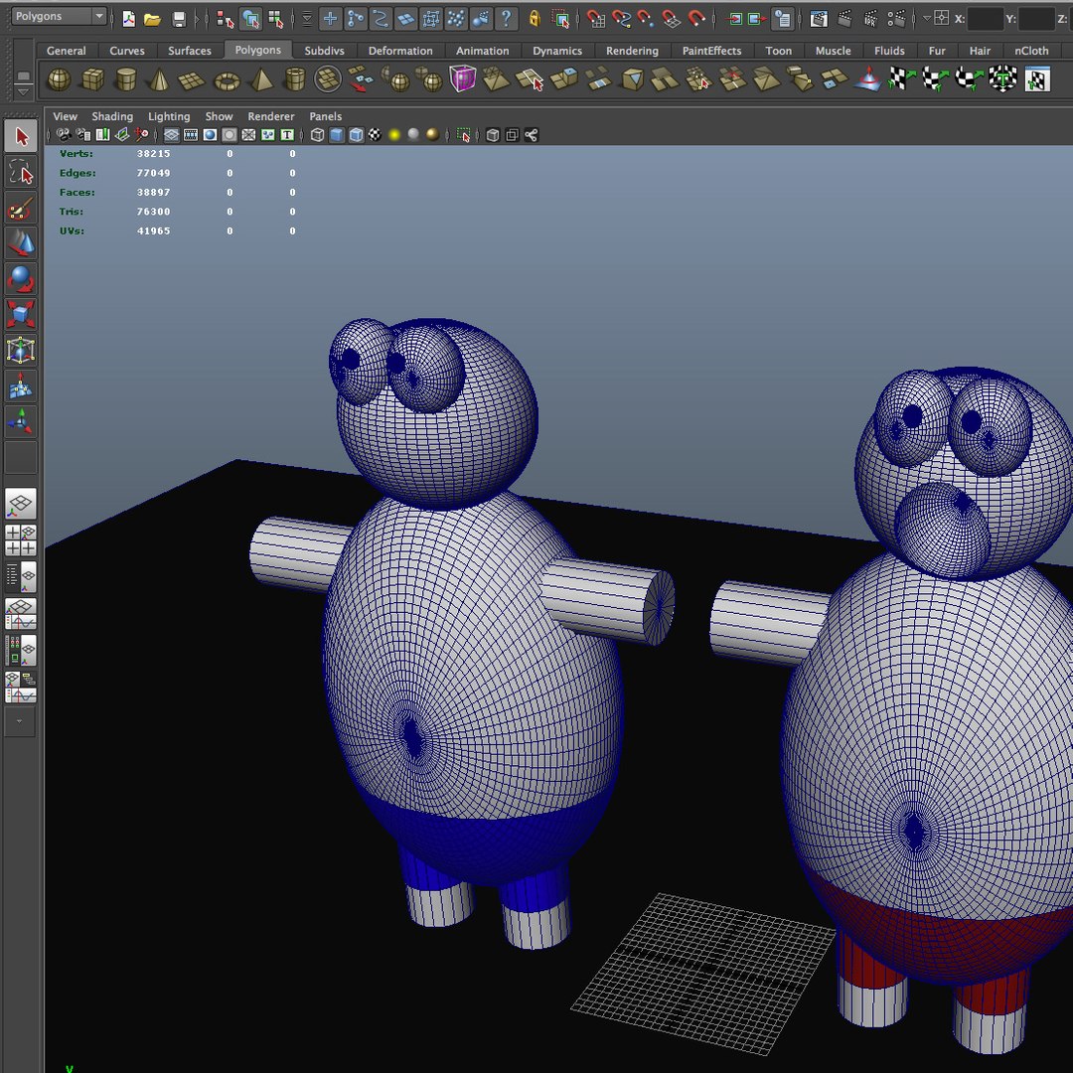Image resolution: width=1073 pixels, height=1073 pixels.
Task: Toggle Make Live magnet icon
Action: click(695, 19)
